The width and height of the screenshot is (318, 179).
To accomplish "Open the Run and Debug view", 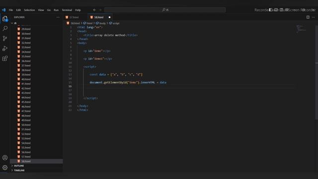I will tap(5, 48).
